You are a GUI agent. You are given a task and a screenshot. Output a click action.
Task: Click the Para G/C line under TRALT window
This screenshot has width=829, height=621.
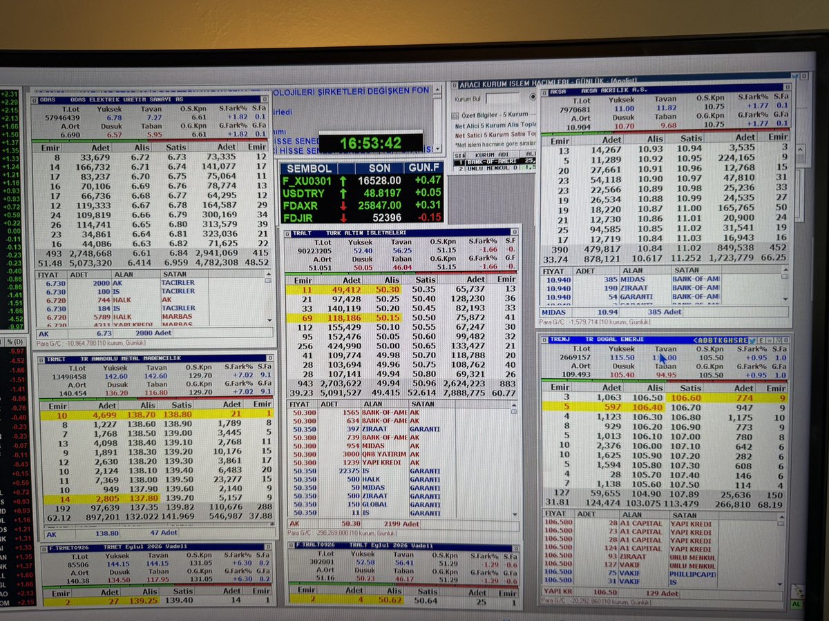tap(343, 533)
